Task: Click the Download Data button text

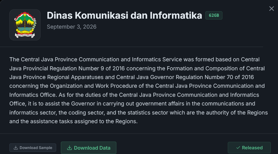Action: pyautogui.click(x=92, y=148)
